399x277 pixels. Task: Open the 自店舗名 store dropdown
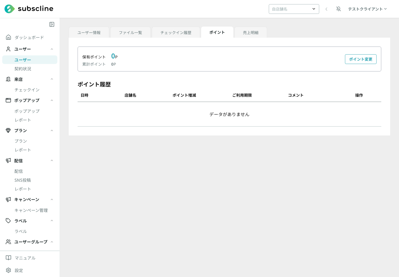(294, 9)
